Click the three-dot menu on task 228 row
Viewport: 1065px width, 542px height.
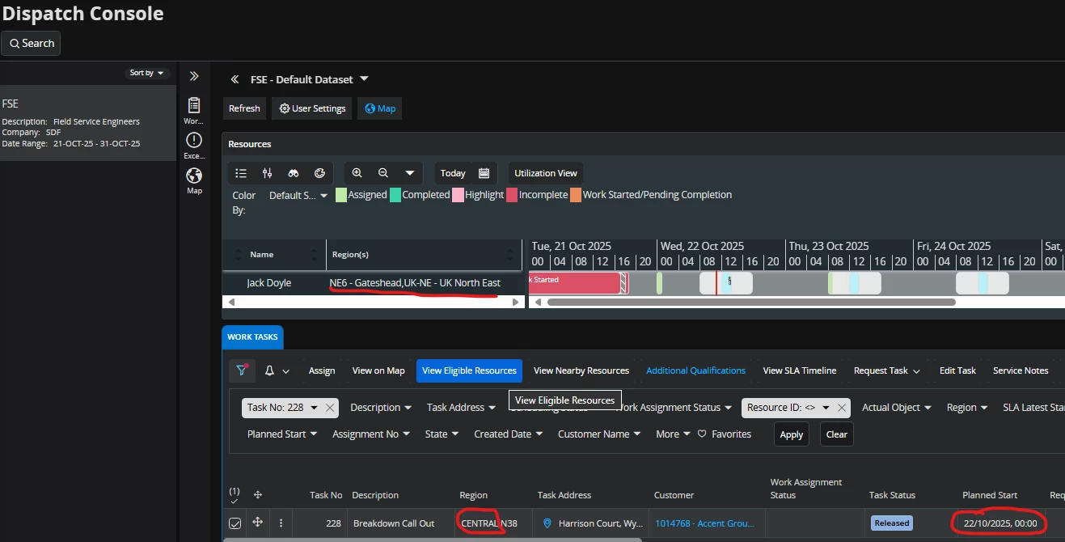pyautogui.click(x=281, y=523)
